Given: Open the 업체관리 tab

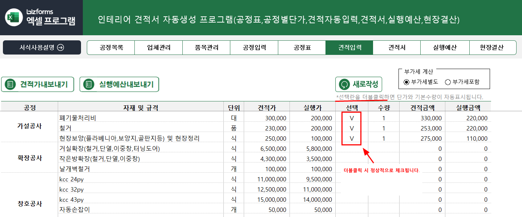Looking at the screenshot, I should click(159, 47).
